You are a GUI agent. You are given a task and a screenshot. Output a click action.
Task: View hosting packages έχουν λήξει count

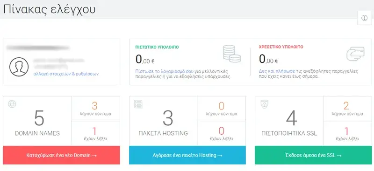[221, 133]
